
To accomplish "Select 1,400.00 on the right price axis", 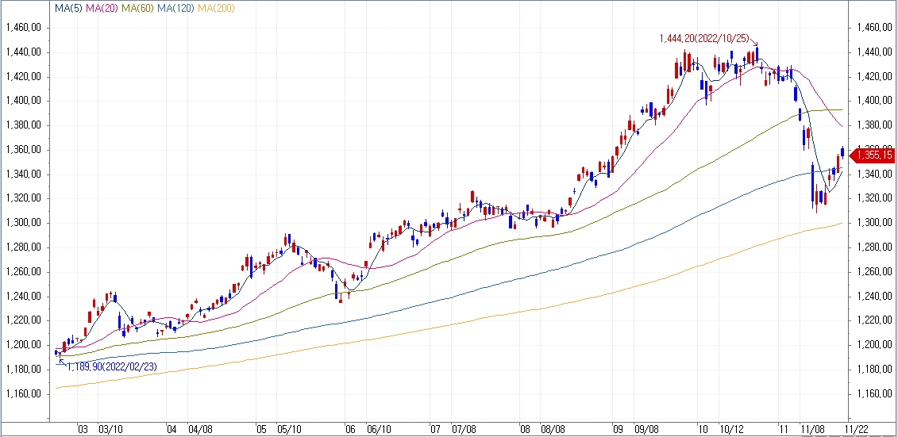I will coord(874,101).
